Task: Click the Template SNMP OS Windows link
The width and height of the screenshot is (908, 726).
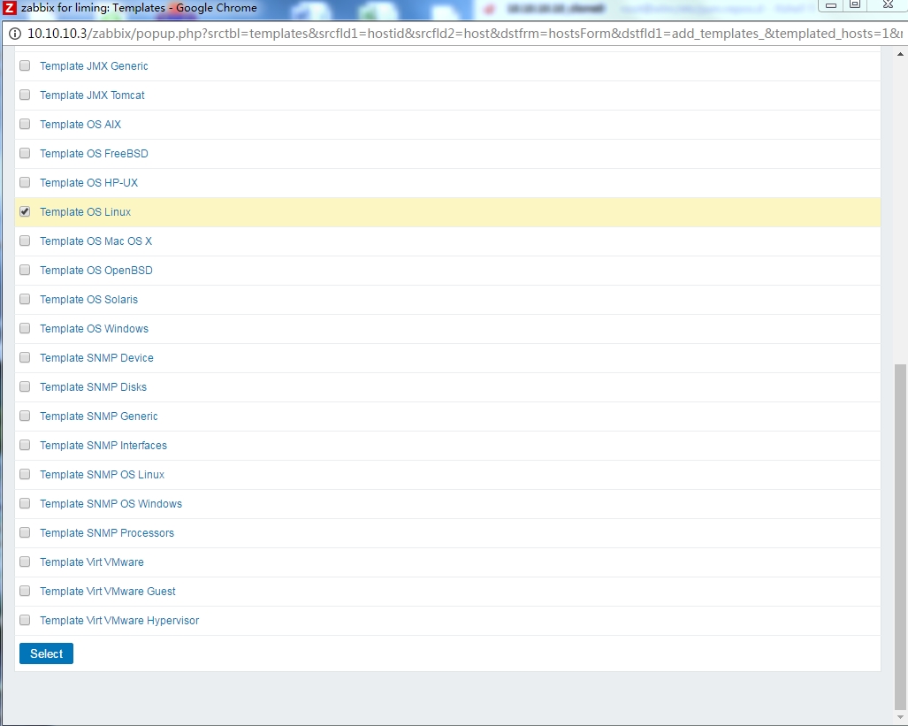Action: point(111,503)
